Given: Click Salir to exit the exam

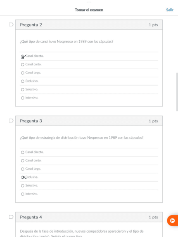Looking at the screenshot, I should click(x=170, y=10).
